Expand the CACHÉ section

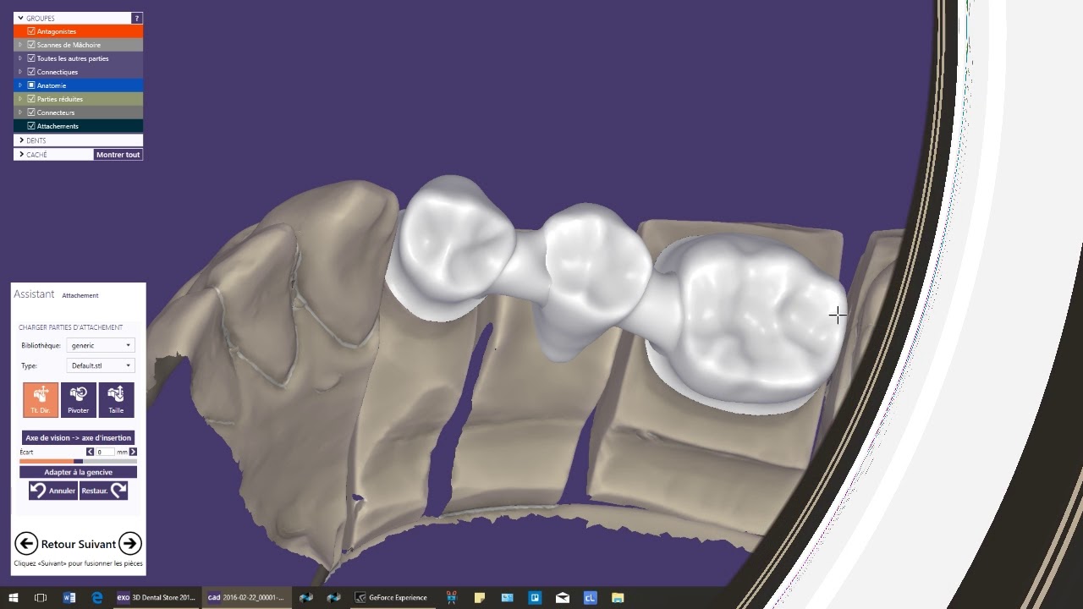click(21, 155)
